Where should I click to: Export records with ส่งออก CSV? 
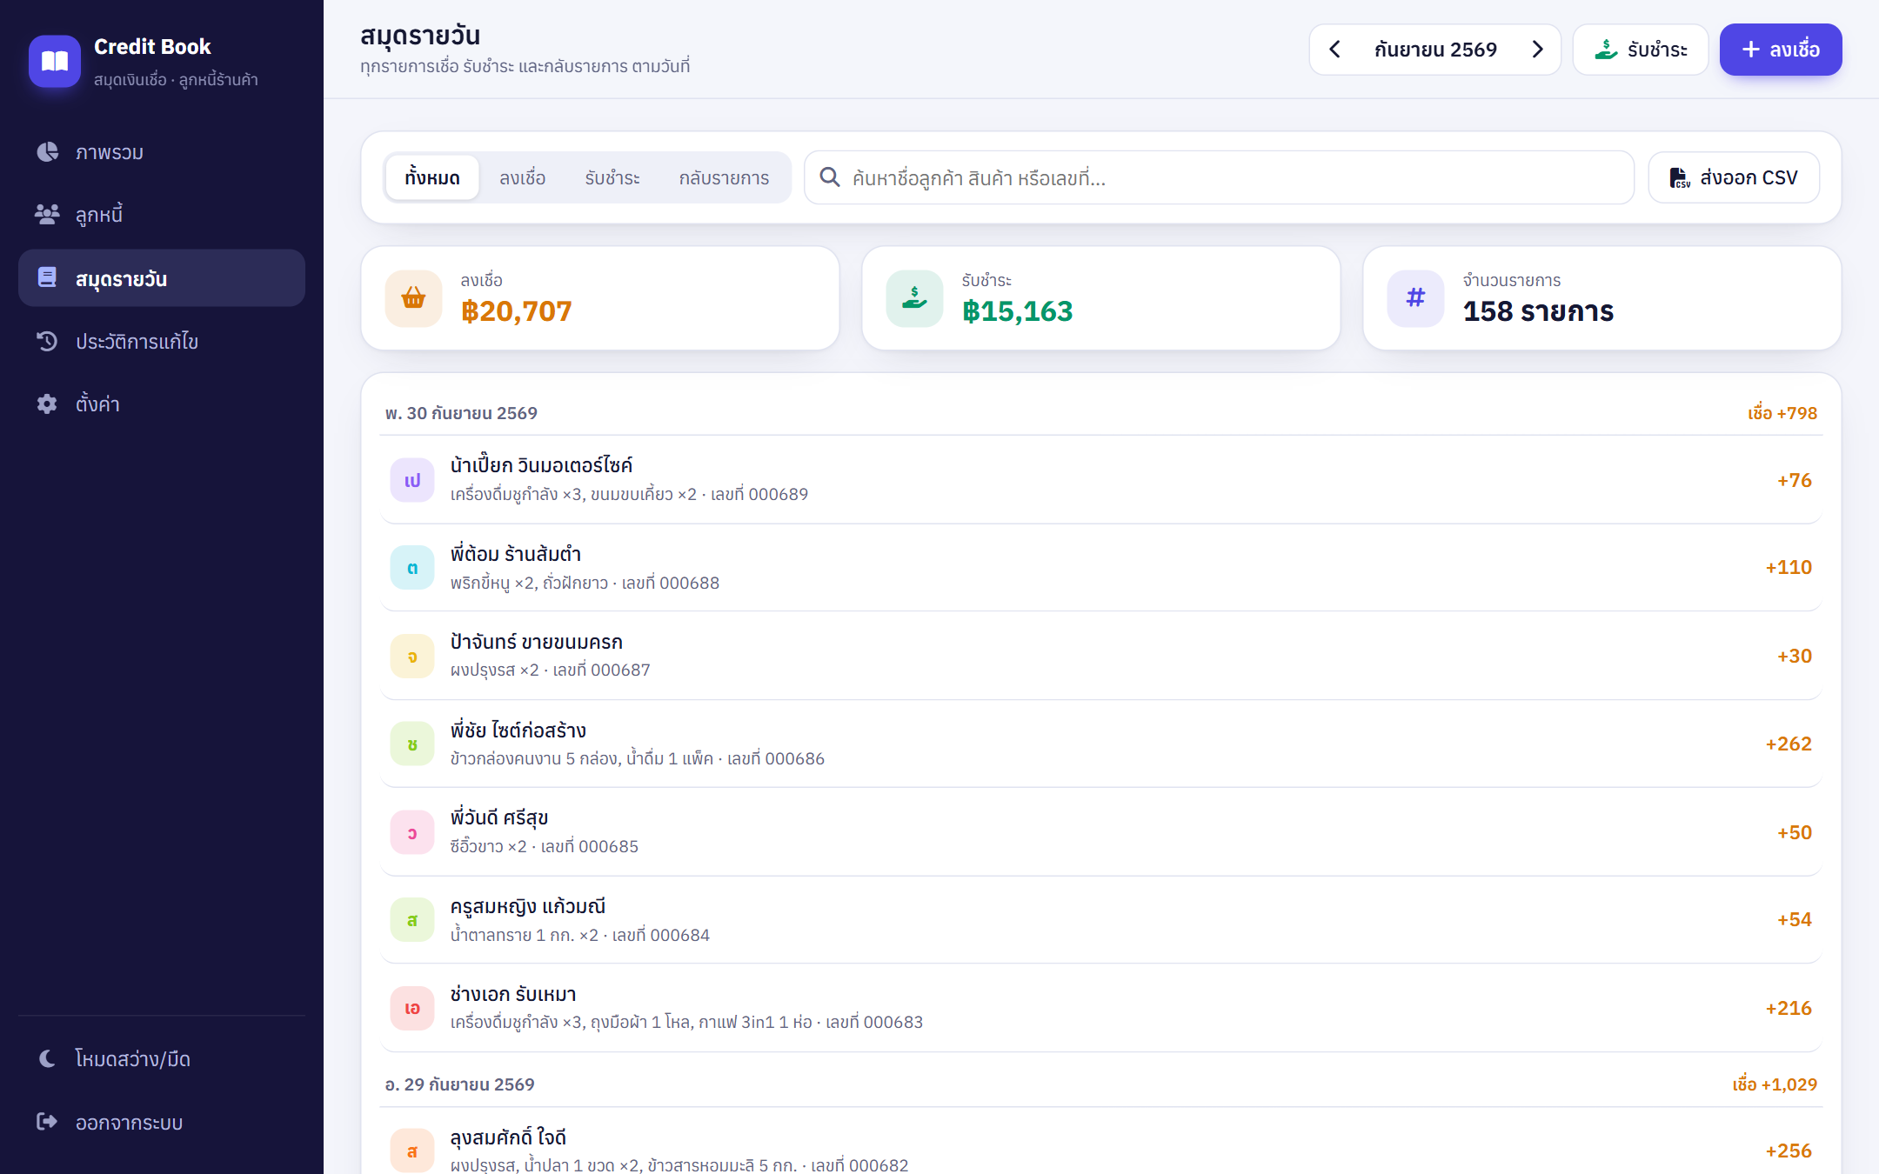click(1734, 177)
